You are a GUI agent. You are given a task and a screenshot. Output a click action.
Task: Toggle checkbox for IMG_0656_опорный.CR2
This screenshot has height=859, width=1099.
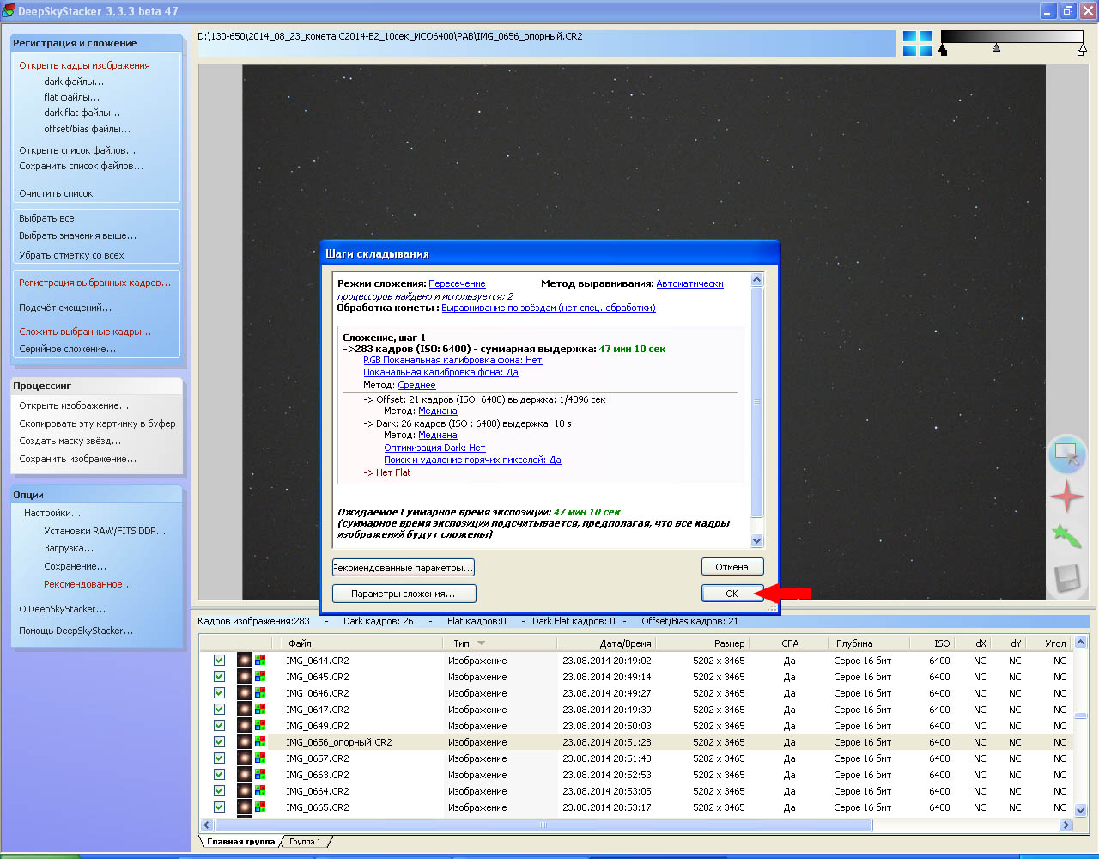[x=219, y=742]
